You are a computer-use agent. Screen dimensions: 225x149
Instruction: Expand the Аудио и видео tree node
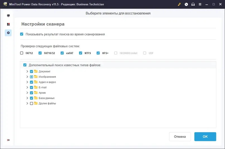tap(27, 82)
